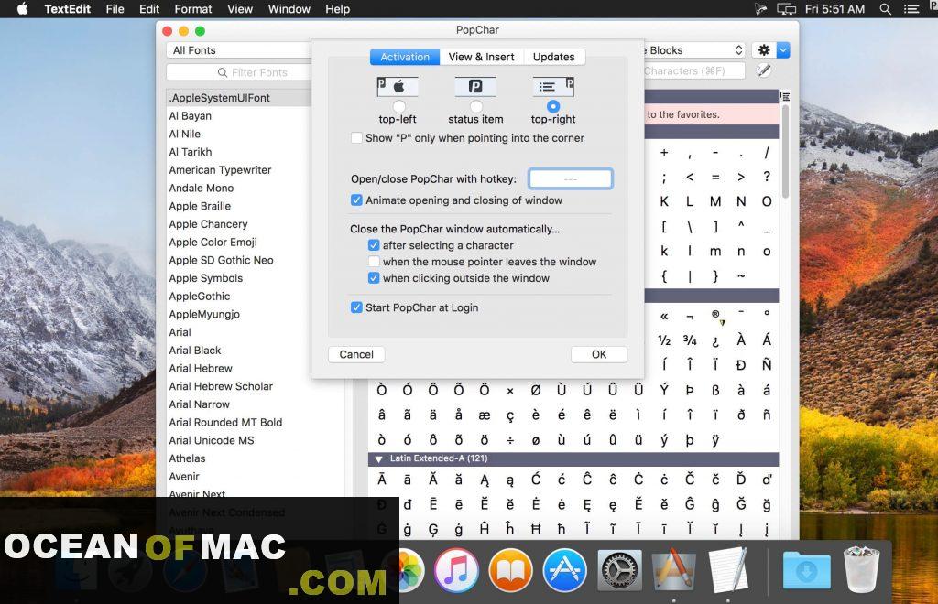Select Apple Chancery font

208,224
